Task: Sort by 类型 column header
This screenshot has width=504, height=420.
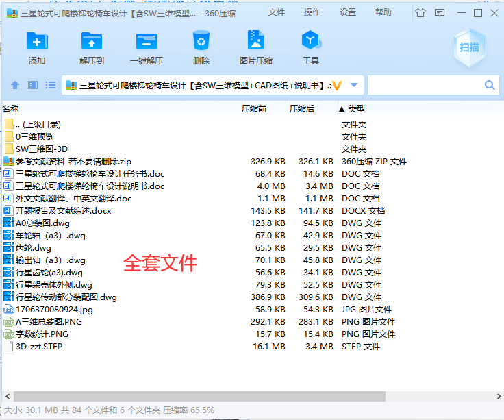Action: tap(356, 109)
